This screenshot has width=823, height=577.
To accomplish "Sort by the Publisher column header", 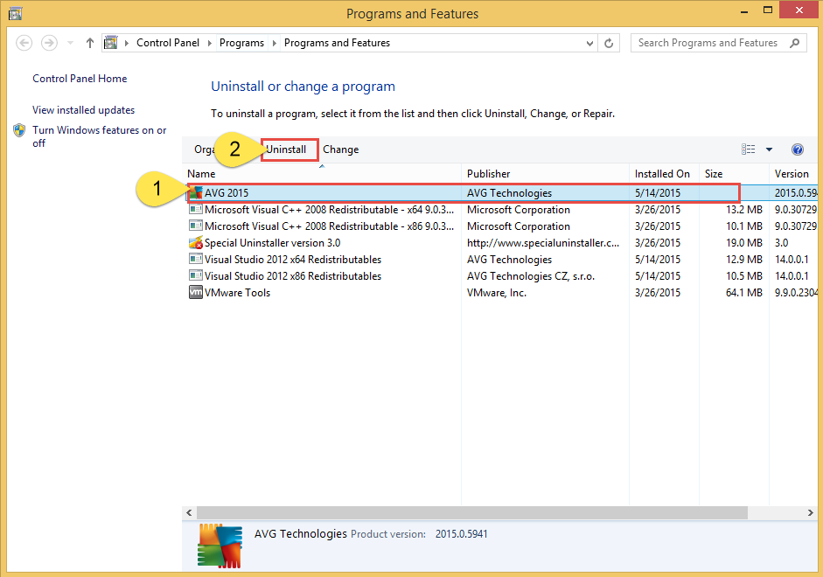I will point(546,174).
